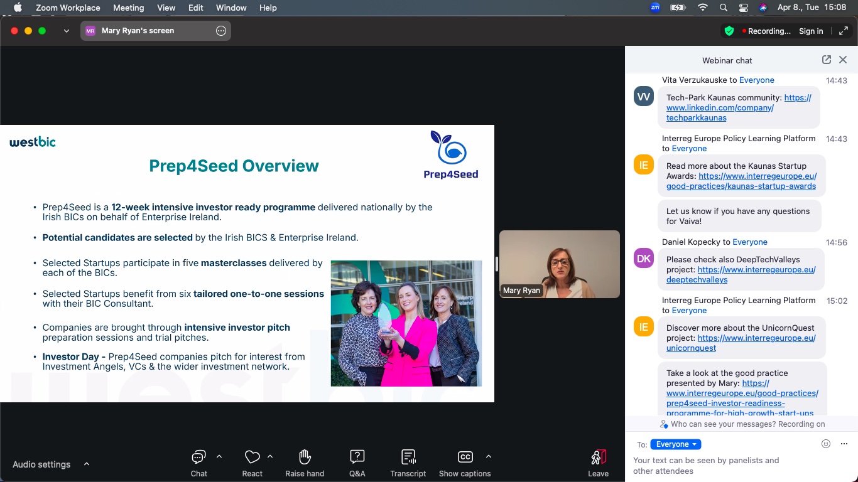Open the emoji picker in chat
The height and width of the screenshot is (482, 858).
pos(826,444)
